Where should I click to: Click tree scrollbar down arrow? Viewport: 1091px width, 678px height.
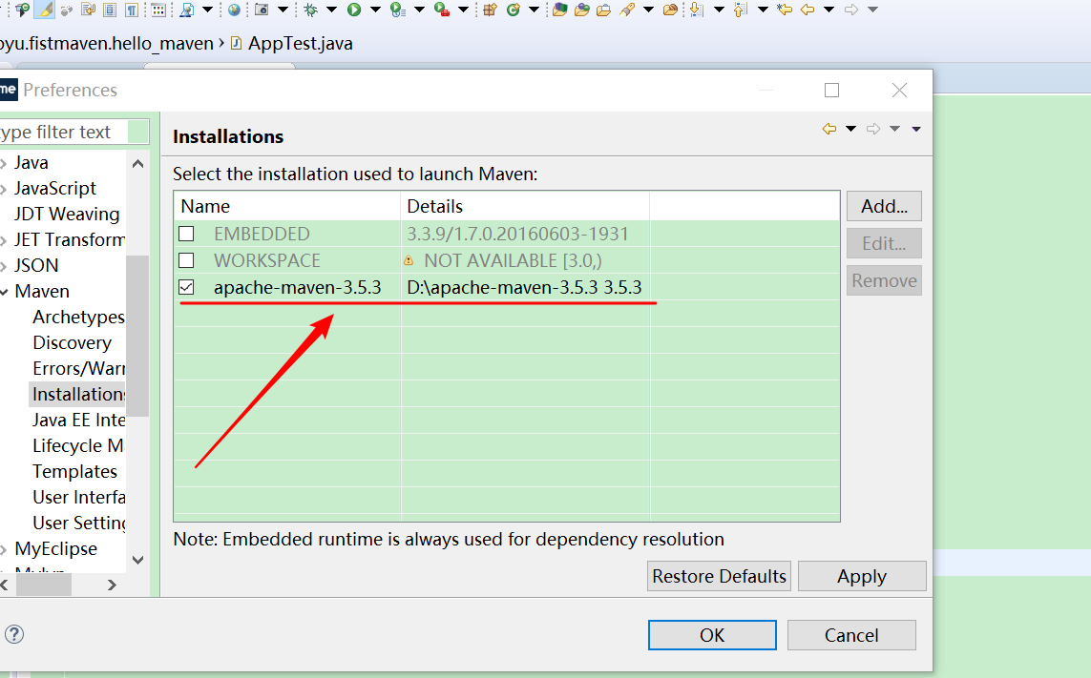(137, 560)
